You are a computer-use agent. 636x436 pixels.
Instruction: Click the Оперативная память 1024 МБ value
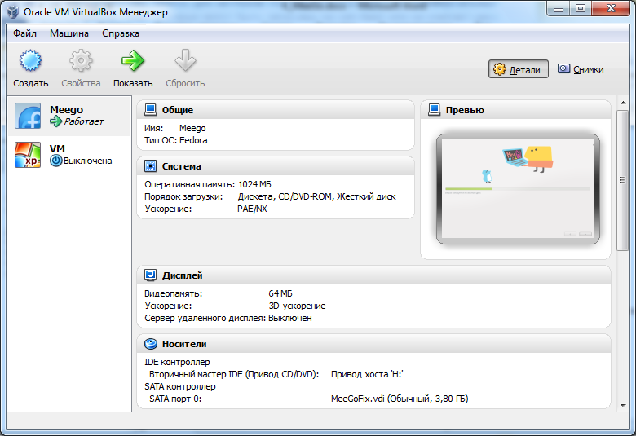tap(254, 184)
